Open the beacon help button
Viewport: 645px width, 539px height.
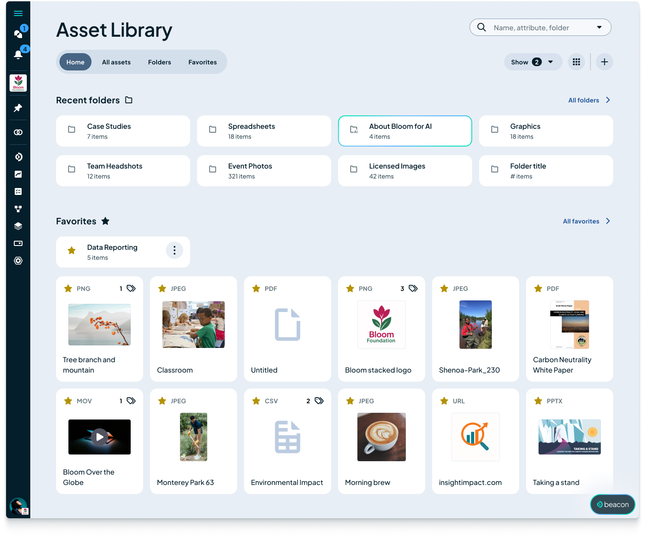[613, 504]
